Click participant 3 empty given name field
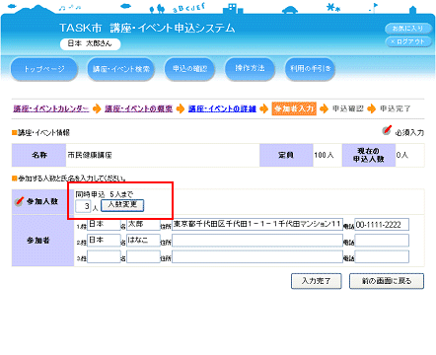Image resolution: width=436 pixels, height=355 pixels. click(x=143, y=256)
